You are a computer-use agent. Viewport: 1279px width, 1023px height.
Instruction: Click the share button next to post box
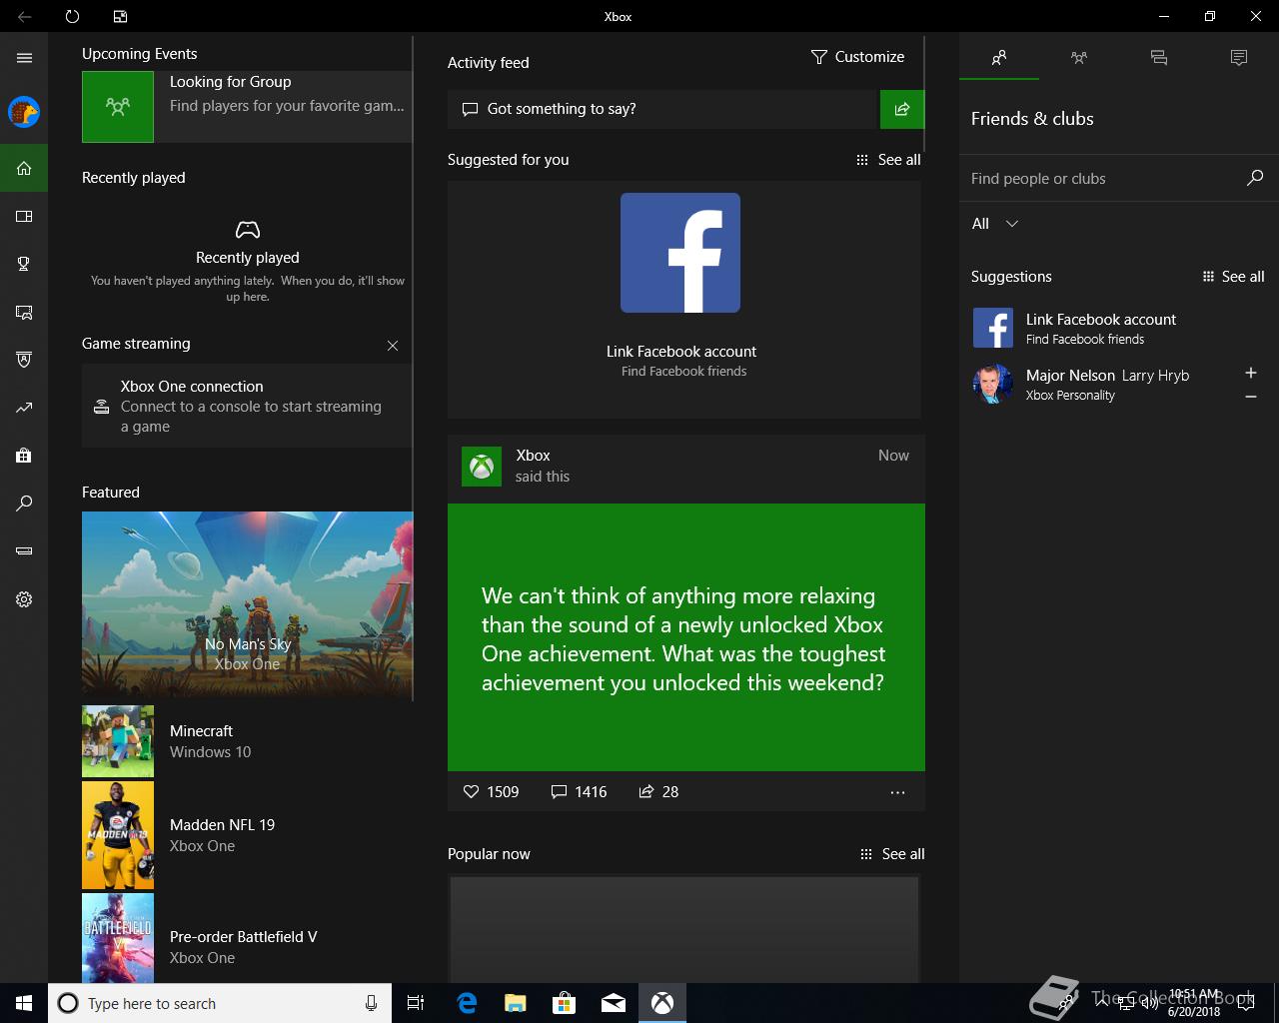tap(902, 109)
